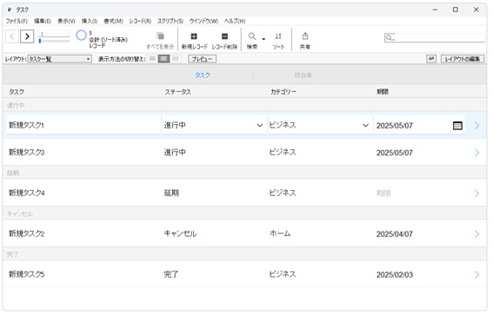The image size is (493, 314).
Task: Click 延期 status of 新規タスク4
Action: pos(171,193)
